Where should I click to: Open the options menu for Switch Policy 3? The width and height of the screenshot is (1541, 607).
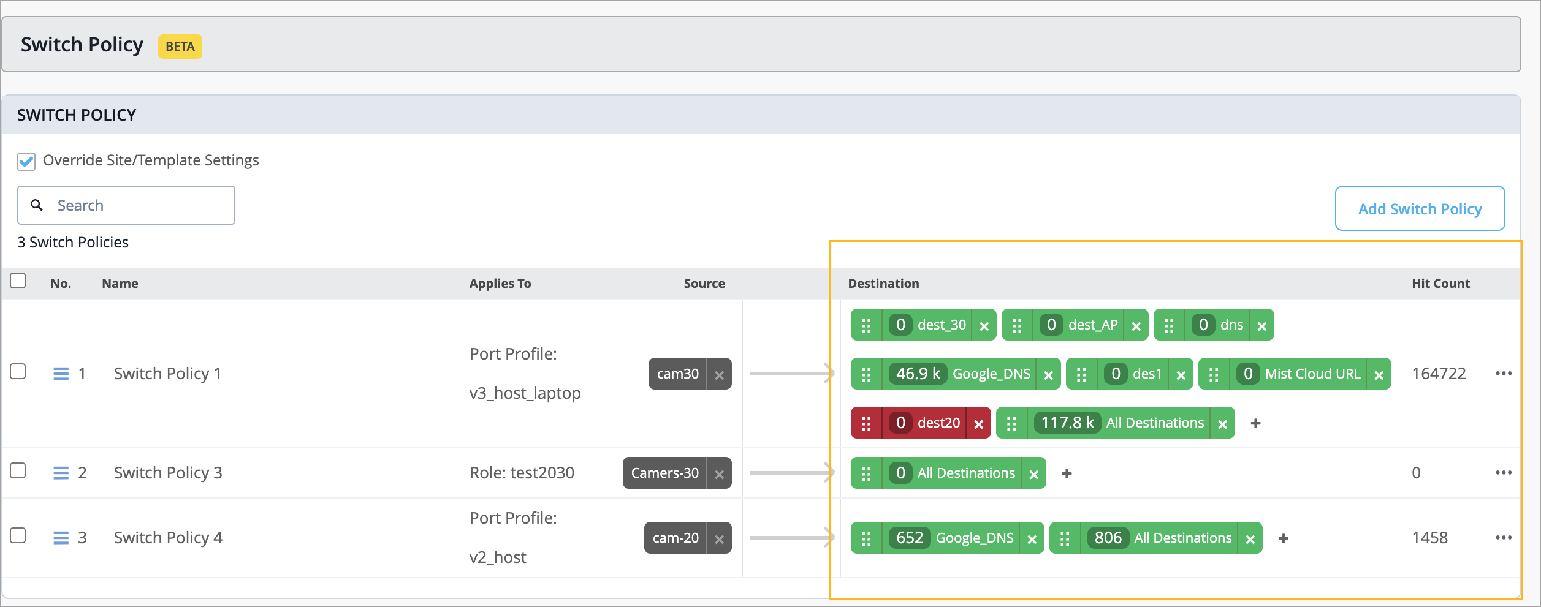tap(1505, 472)
